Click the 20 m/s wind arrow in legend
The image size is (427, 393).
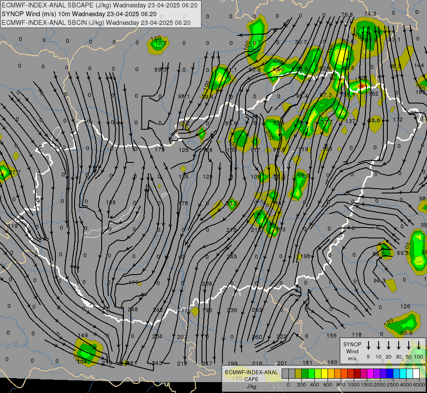[389, 345]
